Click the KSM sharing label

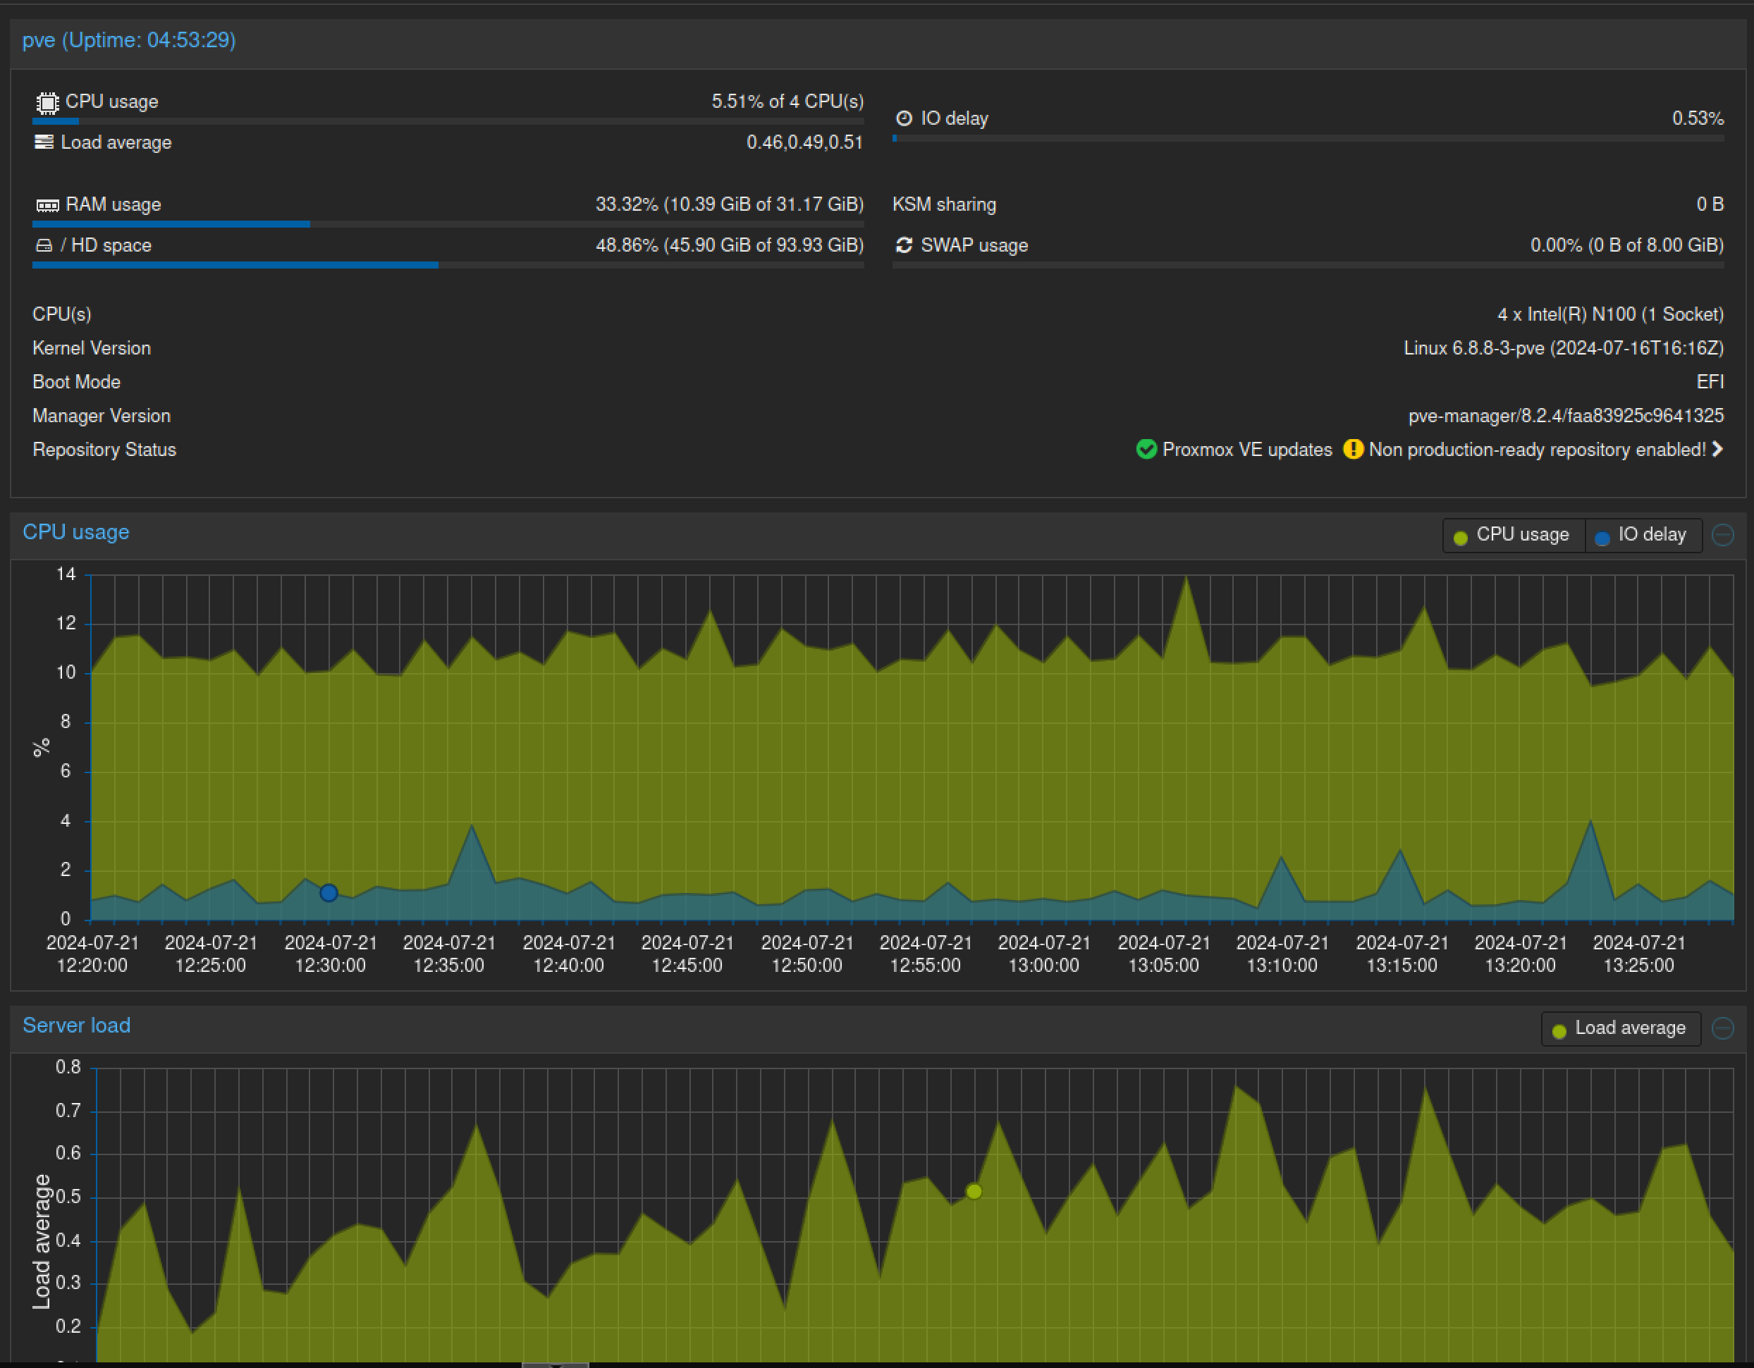(945, 204)
